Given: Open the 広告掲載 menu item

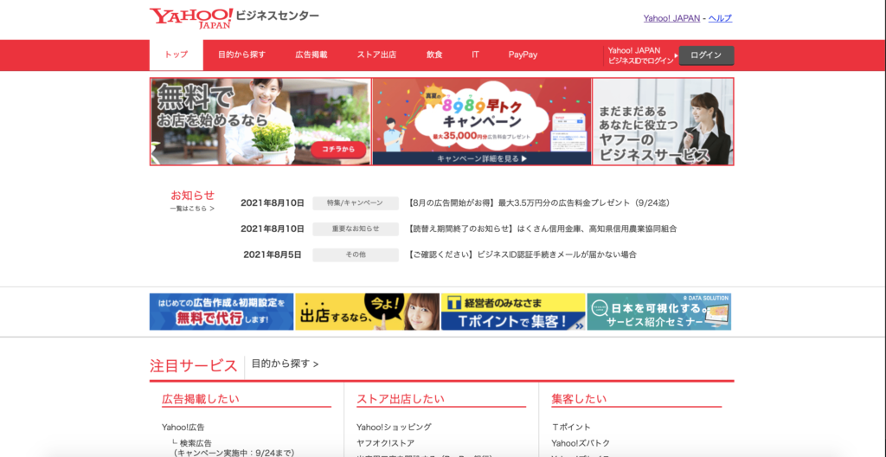Looking at the screenshot, I should [311, 55].
